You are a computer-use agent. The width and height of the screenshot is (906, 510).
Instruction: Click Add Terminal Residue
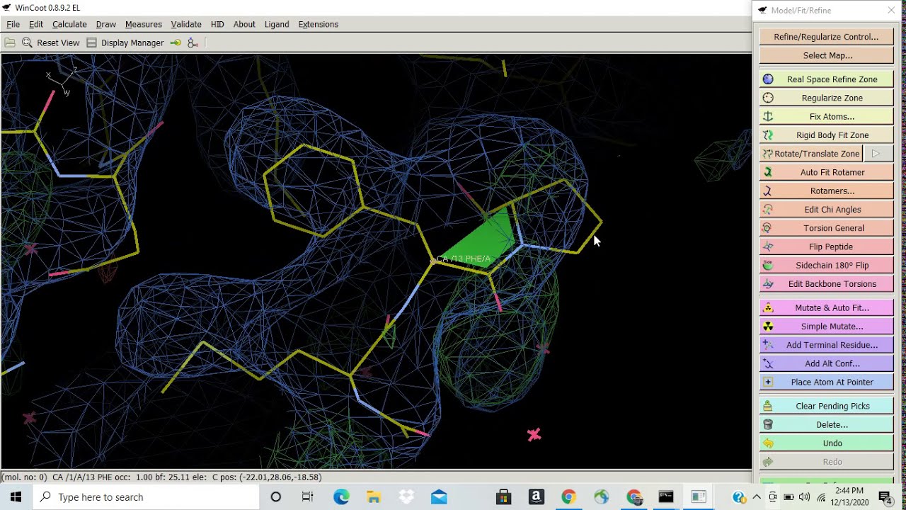[x=826, y=345]
